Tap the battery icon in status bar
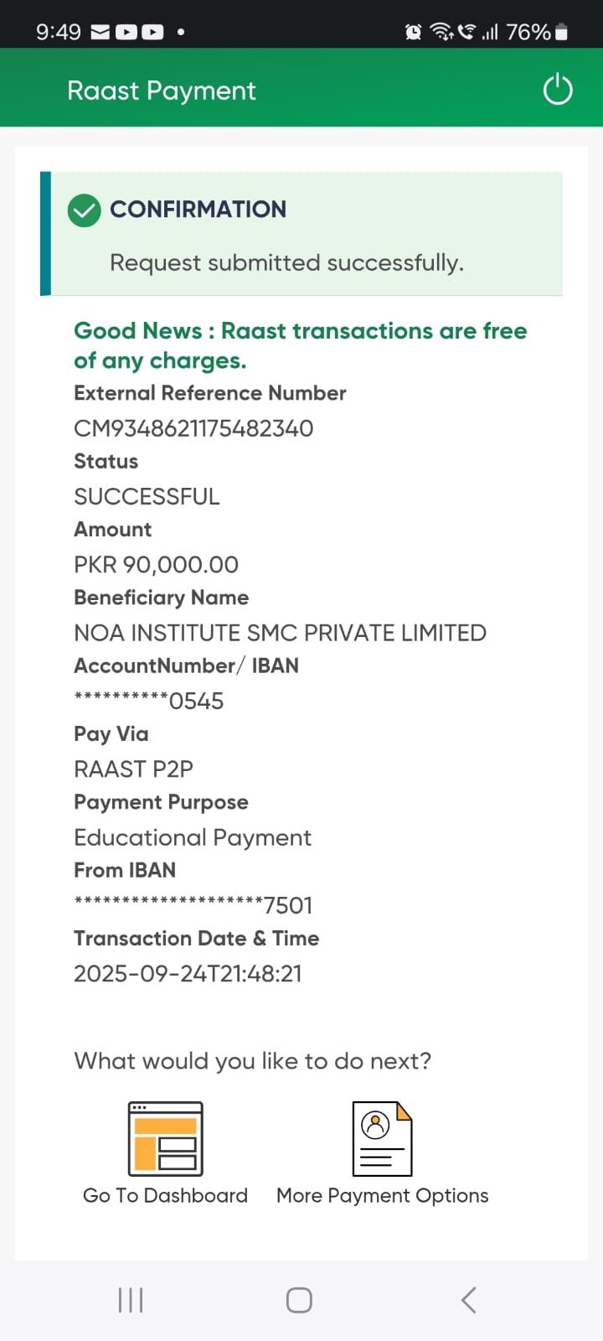The width and height of the screenshot is (603, 1341). click(561, 33)
